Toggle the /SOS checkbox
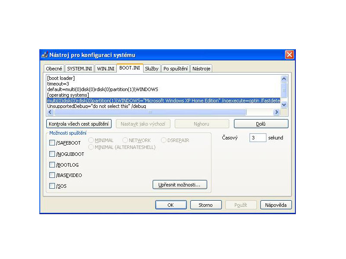The image size is (346, 259). click(x=52, y=186)
